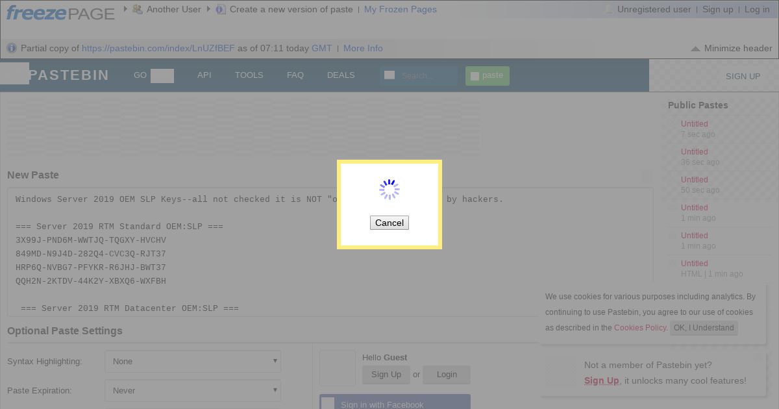Screen dimensions: 779x409
Task: Click the Sign Up button beside Hello Guest
Action: coord(386,375)
